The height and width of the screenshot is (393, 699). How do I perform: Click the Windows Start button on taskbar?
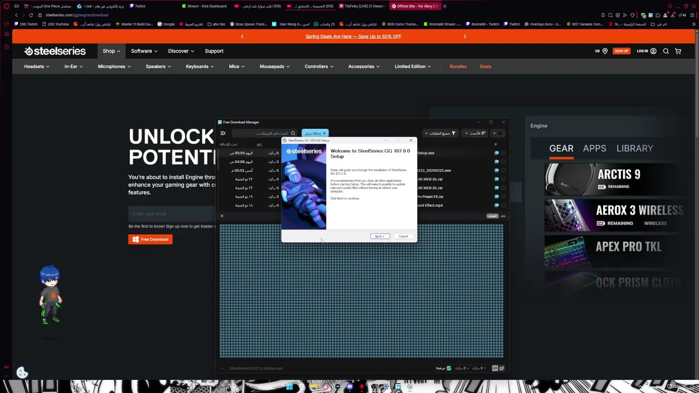289,386
